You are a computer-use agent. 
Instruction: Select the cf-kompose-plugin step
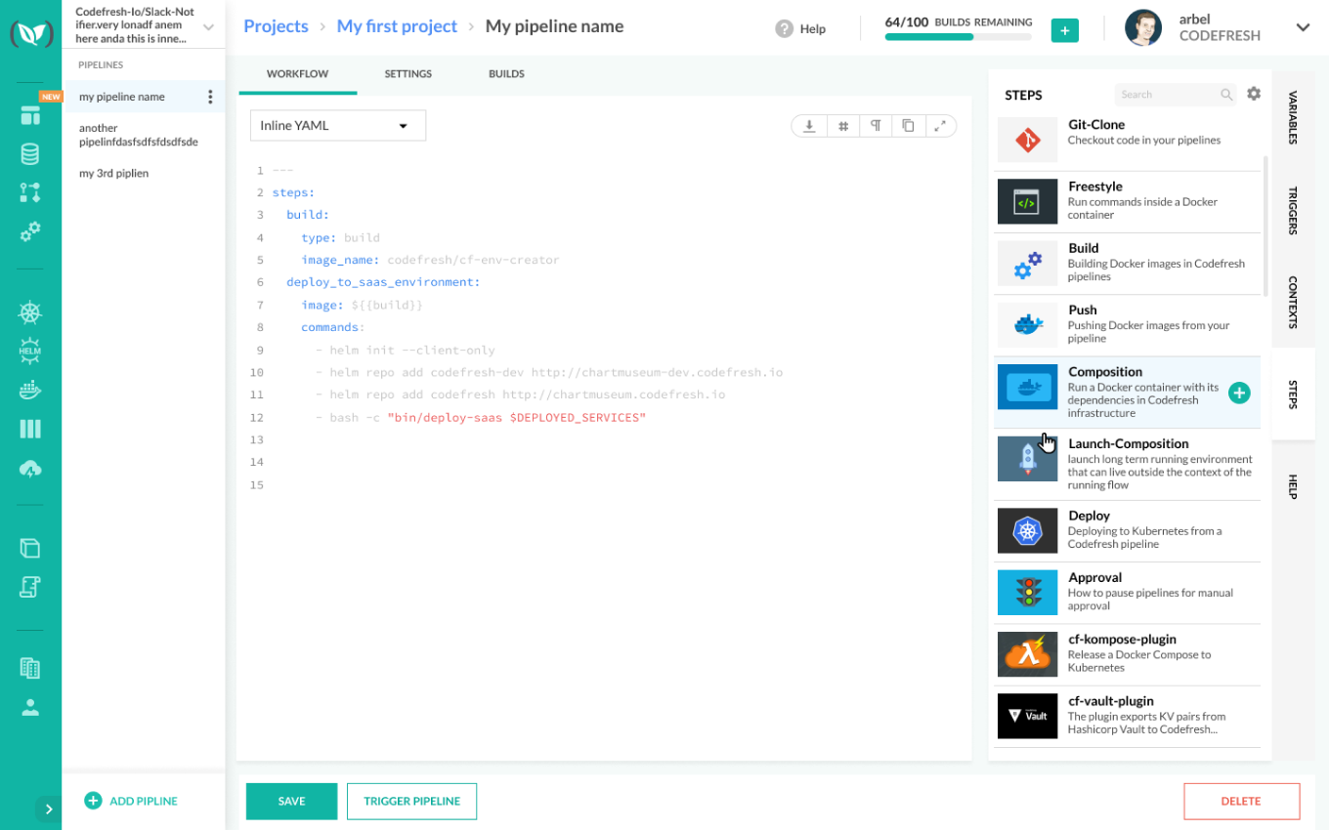tap(1129, 654)
